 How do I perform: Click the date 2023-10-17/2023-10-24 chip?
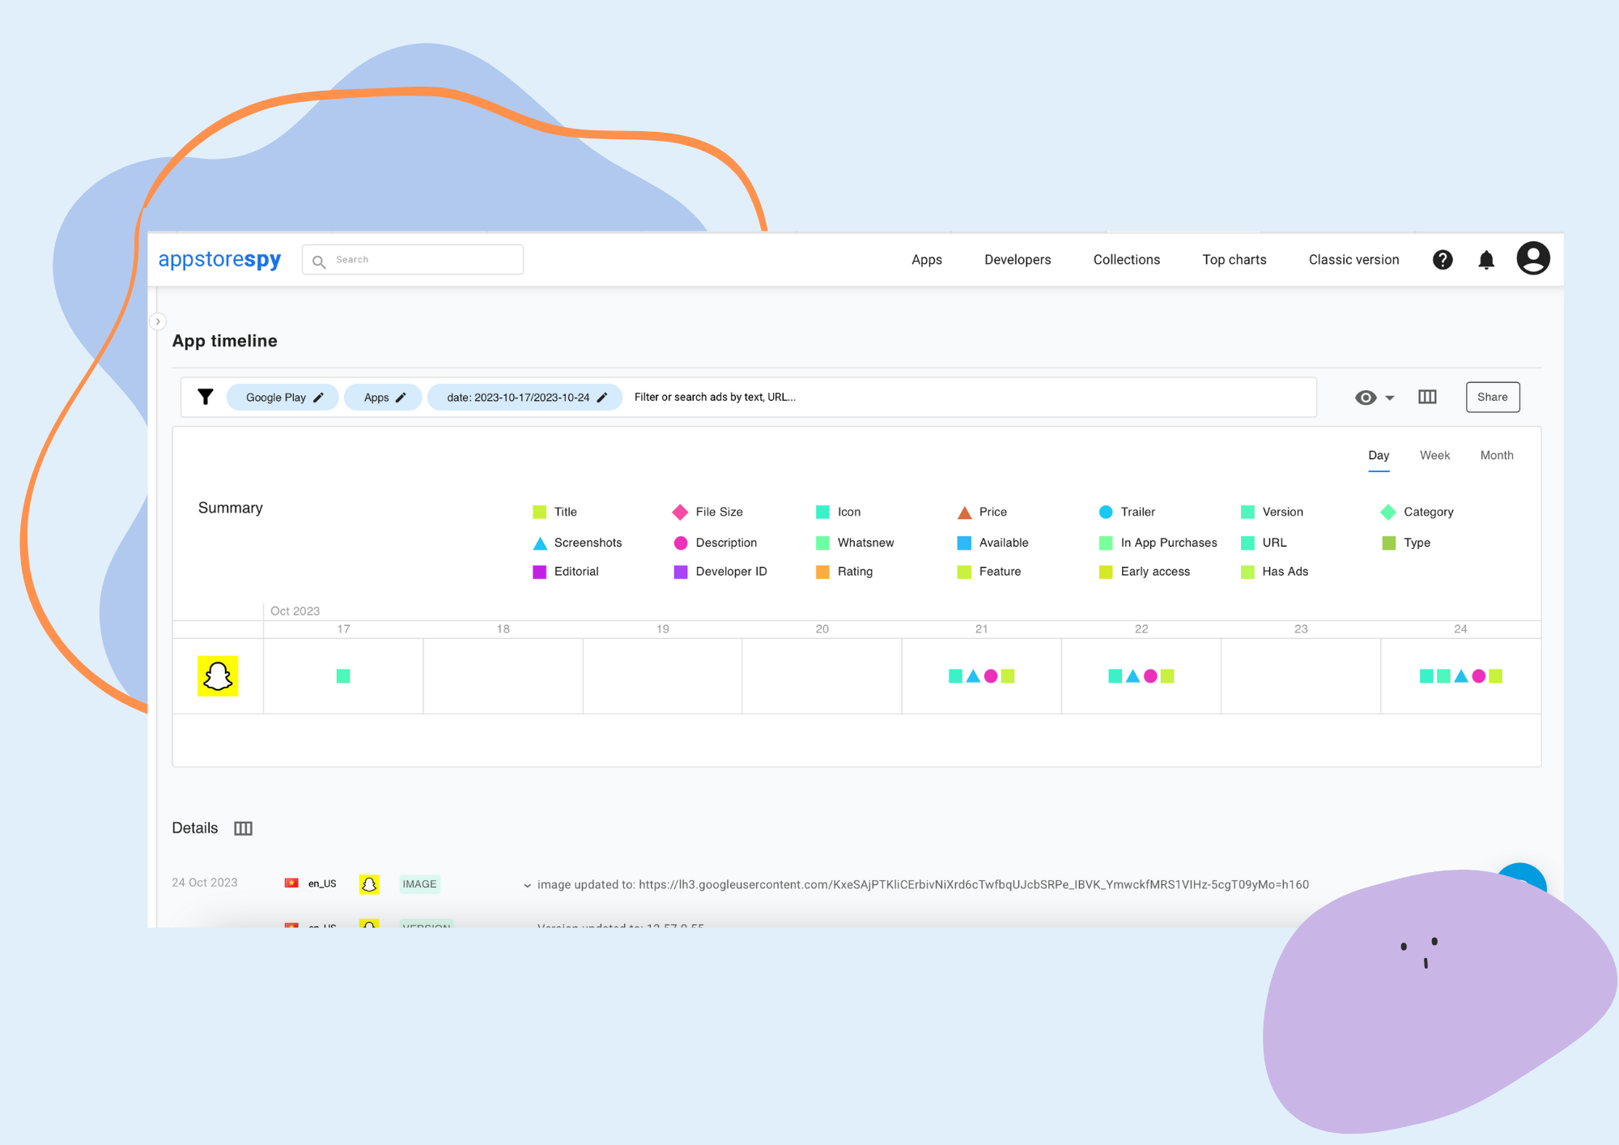[x=525, y=398]
